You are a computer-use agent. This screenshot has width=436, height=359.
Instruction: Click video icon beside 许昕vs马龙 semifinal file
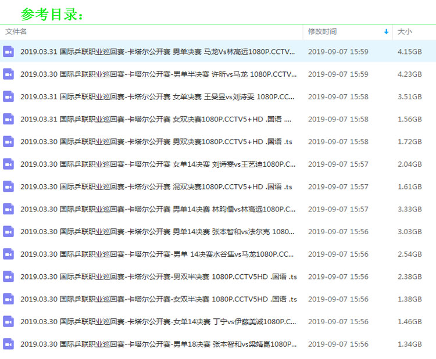tap(8, 74)
